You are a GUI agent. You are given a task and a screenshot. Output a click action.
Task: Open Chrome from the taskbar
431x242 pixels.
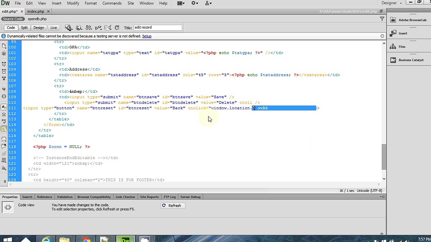pyautogui.click(x=86, y=240)
